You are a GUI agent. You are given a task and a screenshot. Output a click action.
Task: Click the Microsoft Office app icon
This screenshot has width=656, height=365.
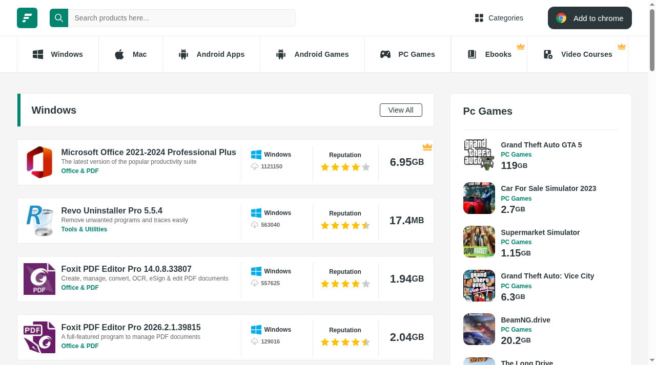pos(39,162)
